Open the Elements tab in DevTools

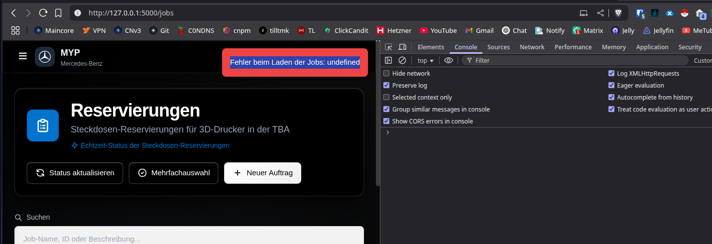click(431, 47)
